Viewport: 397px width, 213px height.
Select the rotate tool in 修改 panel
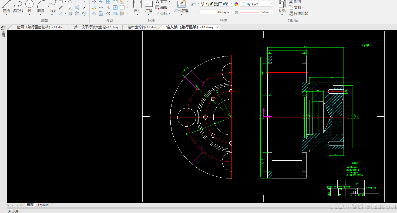(x=108, y=13)
